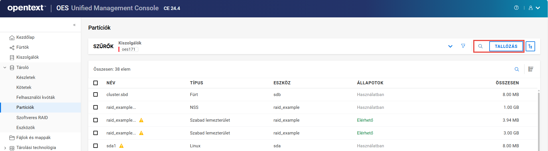Go to Szoftveres RAID page
Image resolution: width=548 pixels, height=151 pixels.
[x=32, y=118]
